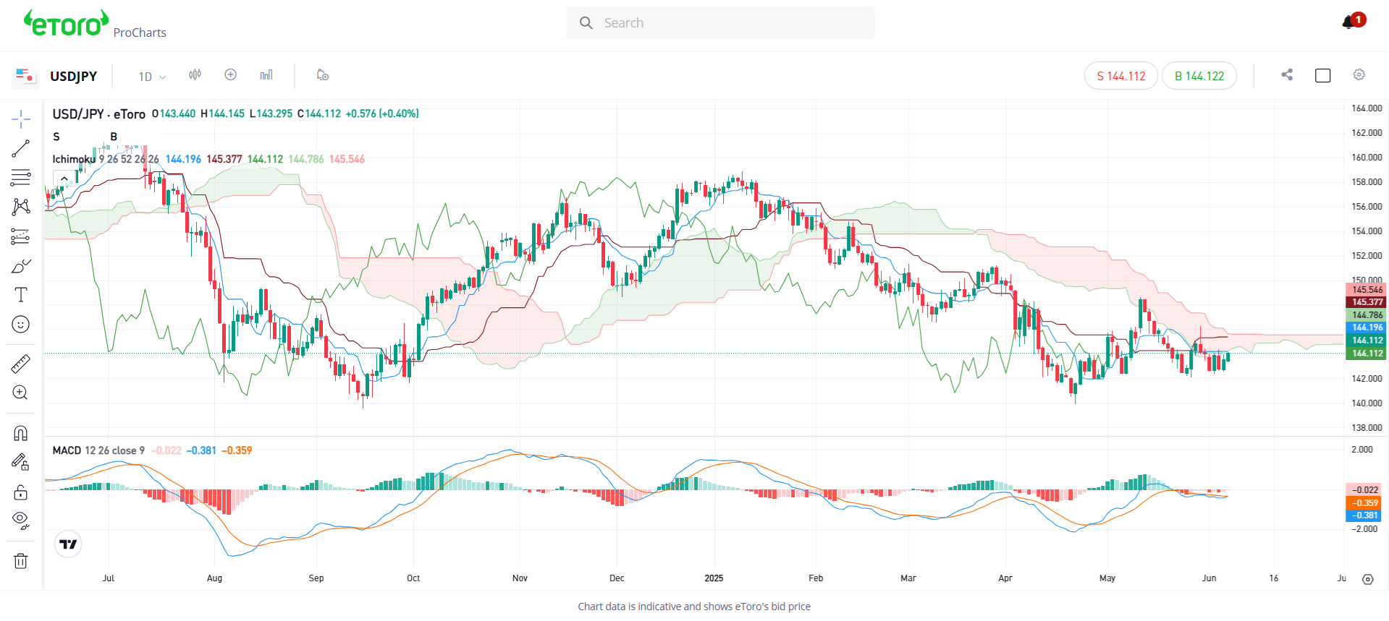
Task: Pick the ruler measure tool
Action: tap(21, 364)
